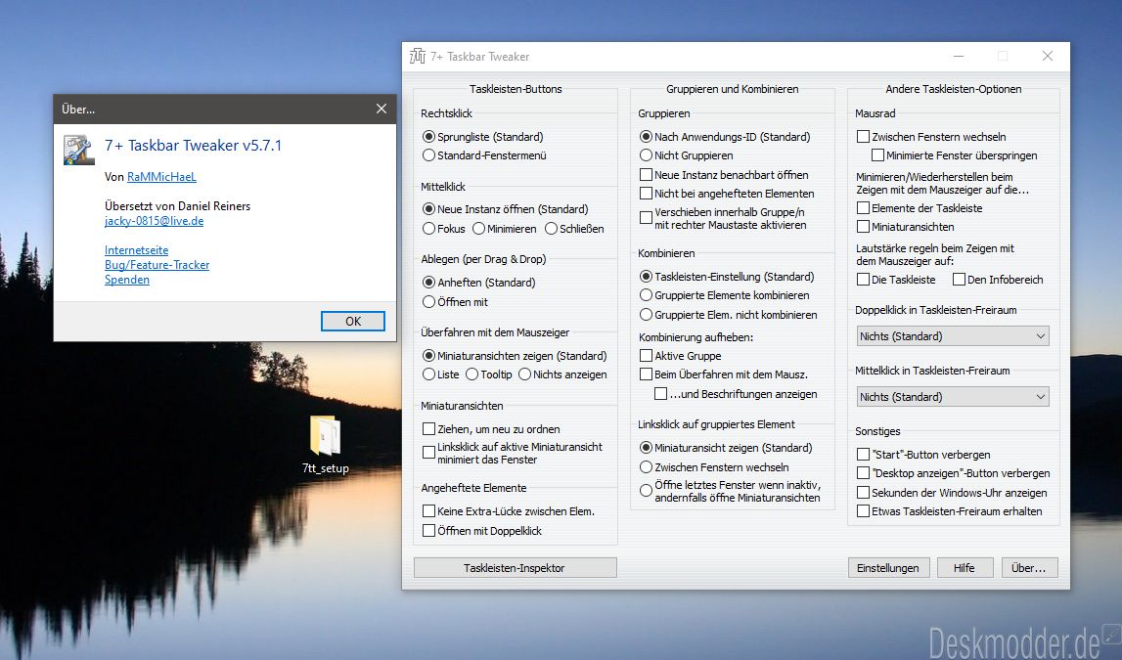
Task: Open the RaMMicHaeL author link
Action: click(161, 177)
